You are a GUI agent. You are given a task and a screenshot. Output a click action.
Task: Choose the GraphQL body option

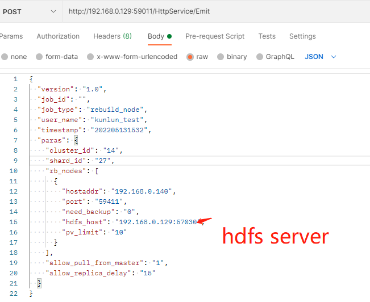pos(260,57)
